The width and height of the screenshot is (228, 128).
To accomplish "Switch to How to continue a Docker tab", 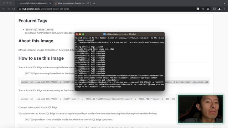I will point(72,3).
